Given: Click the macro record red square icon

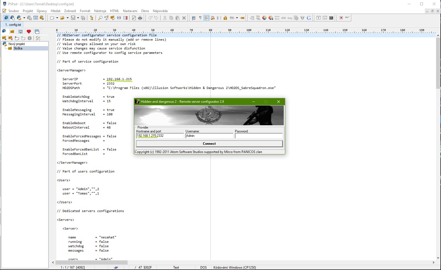Looking at the screenshot, I should [341, 18].
